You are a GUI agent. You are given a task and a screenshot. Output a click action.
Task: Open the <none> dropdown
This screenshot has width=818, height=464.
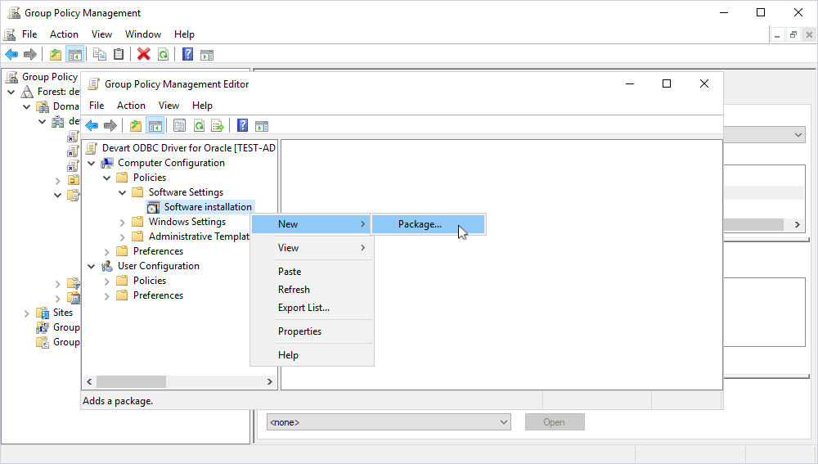pyautogui.click(x=389, y=421)
